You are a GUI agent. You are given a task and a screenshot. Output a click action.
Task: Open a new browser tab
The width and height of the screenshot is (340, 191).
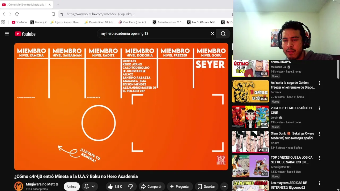point(58,5)
